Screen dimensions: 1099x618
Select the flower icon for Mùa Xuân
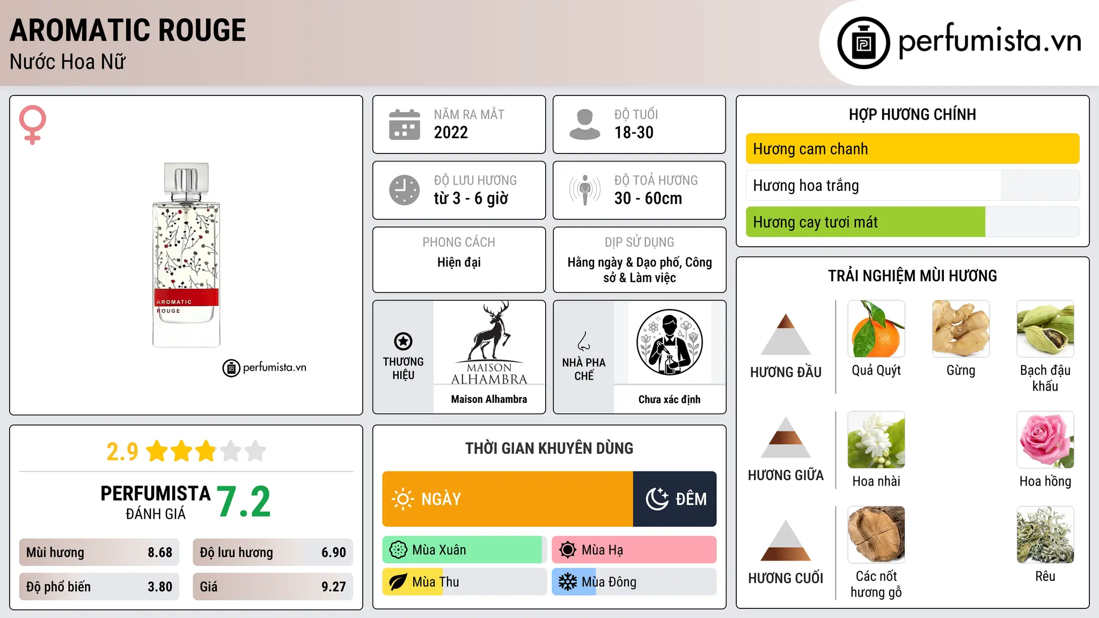coord(398,550)
